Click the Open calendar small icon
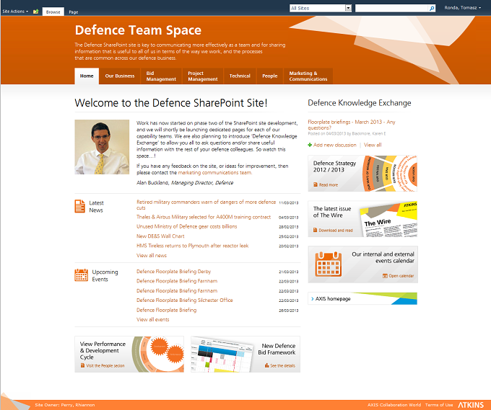The image size is (491, 410). tap(385, 276)
